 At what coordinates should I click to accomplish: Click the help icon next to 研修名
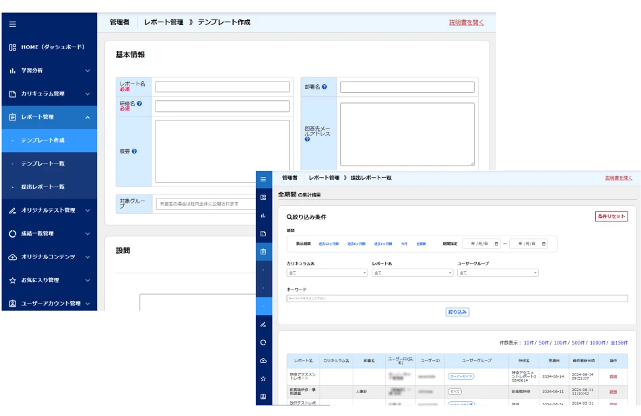tap(139, 104)
